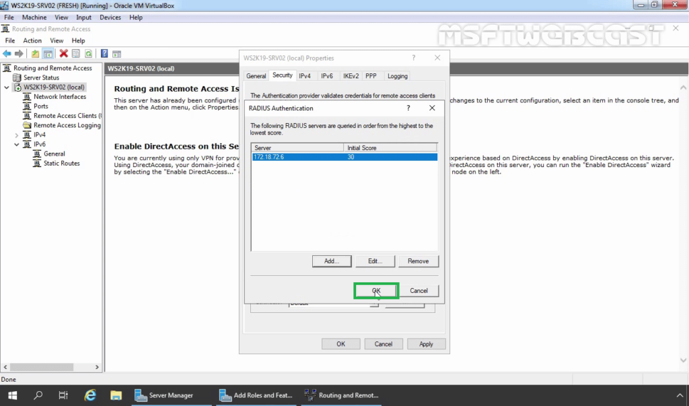Click OK at the bottom of Properties dialog
Screen dimensions: 689x406
341,344
